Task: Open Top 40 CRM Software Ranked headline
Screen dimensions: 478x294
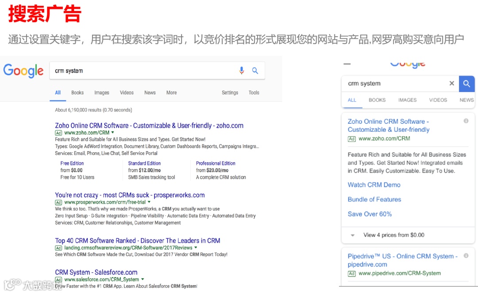Action: 138,241
